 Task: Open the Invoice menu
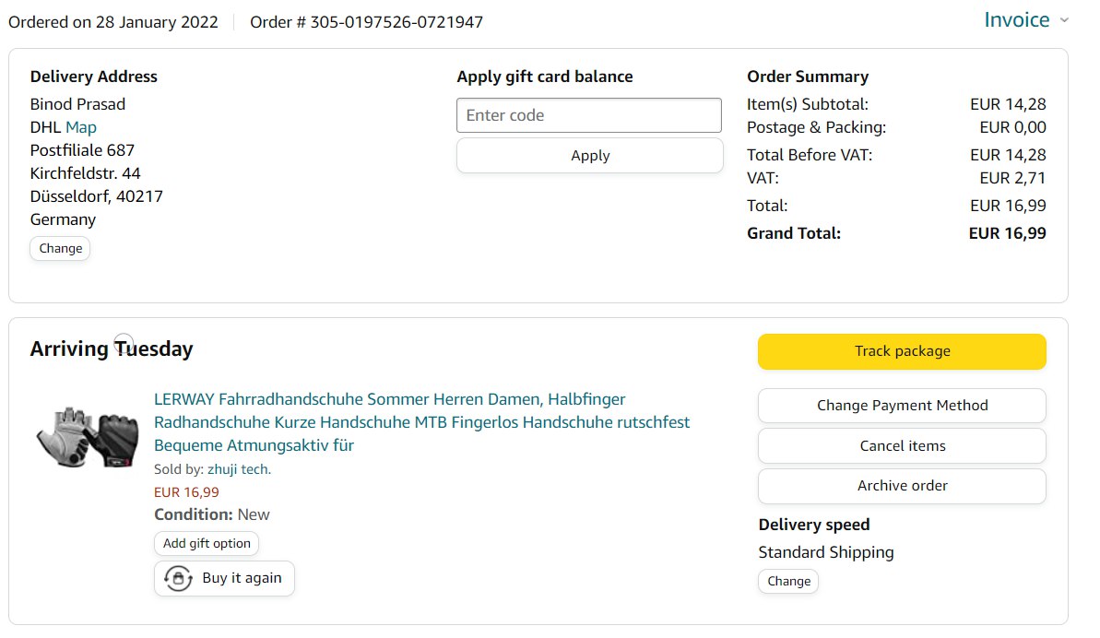tap(1016, 20)
